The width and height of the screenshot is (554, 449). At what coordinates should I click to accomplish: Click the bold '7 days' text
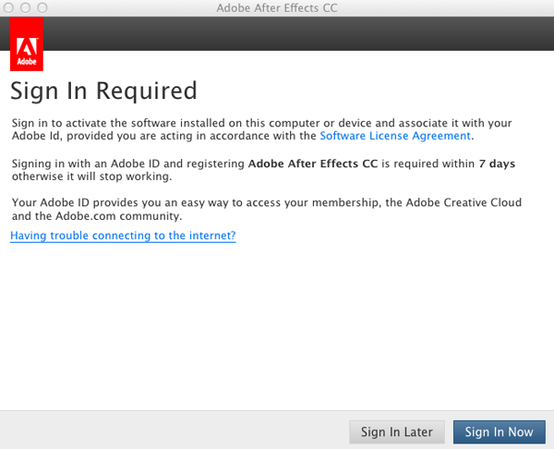click(497, 164)
